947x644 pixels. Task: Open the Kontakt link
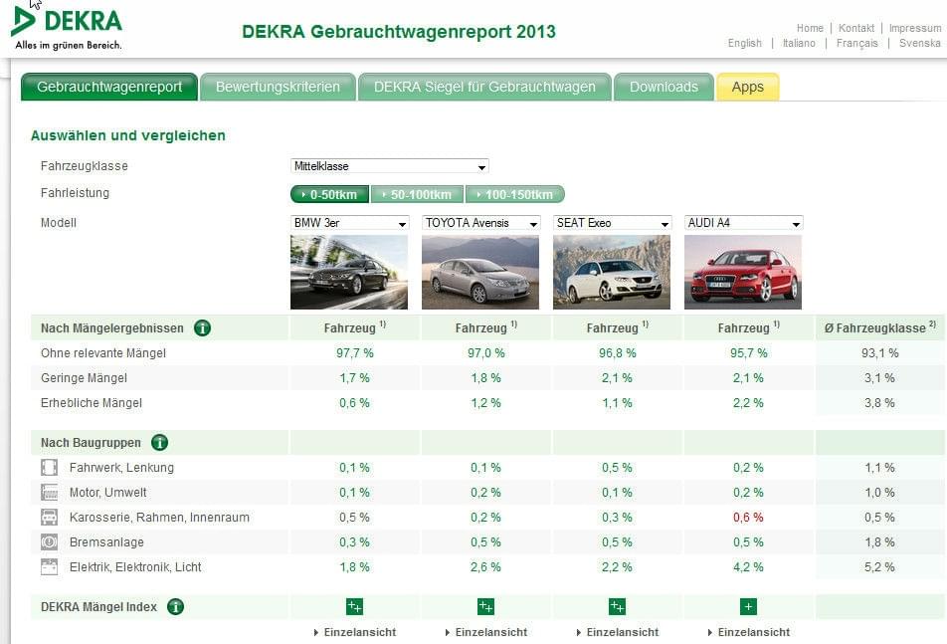856,28
